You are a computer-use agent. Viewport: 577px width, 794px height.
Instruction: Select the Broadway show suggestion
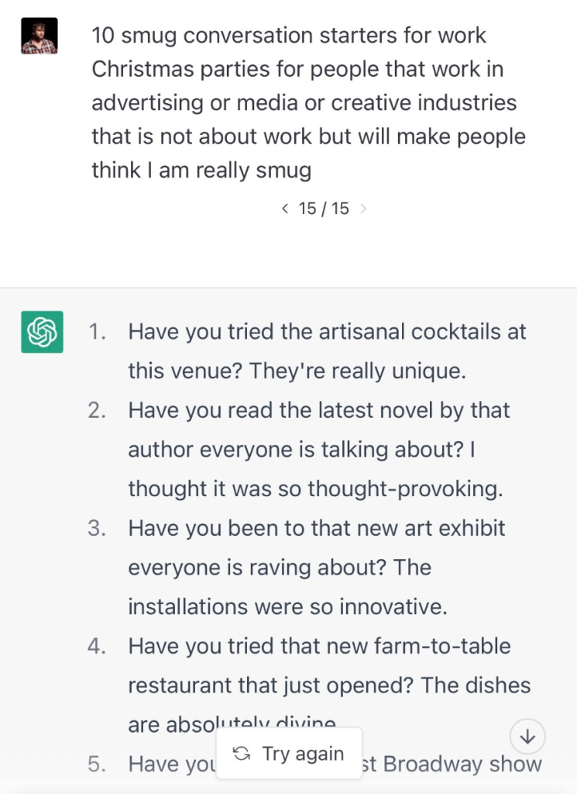(x=462, y=764)
